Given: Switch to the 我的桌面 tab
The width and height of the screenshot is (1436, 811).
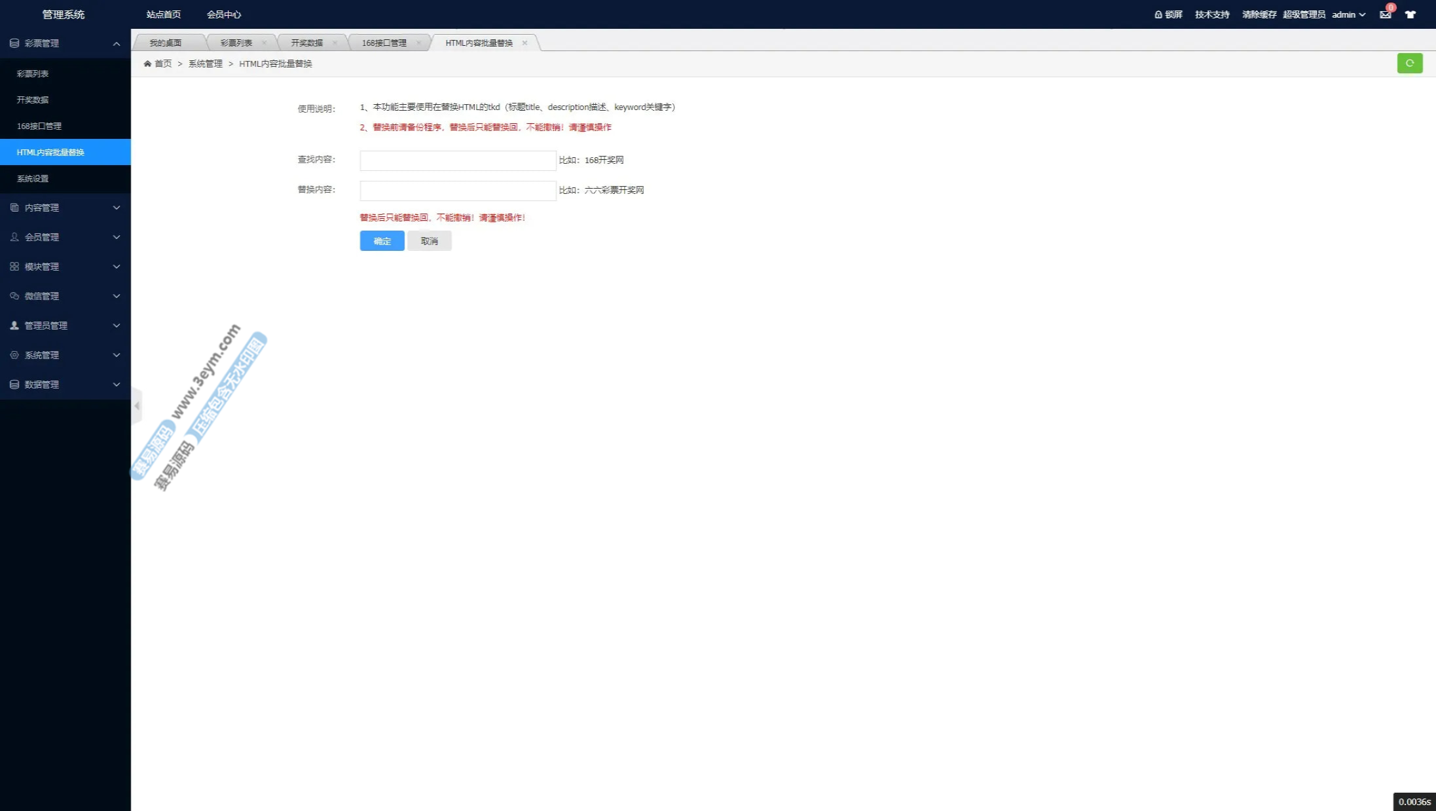Looking at the screenshot, I should coord(165,43).
